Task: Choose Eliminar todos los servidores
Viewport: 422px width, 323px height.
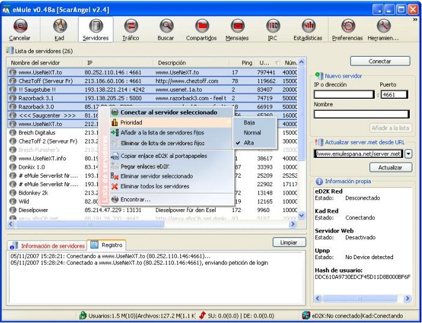Action: click(x=171, y=186)
